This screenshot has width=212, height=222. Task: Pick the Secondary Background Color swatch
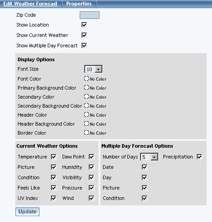86,105
